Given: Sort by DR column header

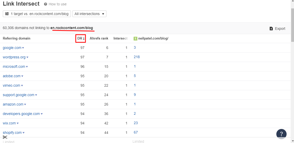Looking at the screenshot, I should (x=81, y=38).
